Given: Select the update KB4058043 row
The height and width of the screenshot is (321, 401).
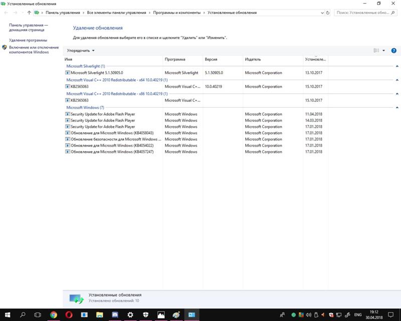Looking at the screenshot, I should (x=196, y=133).
